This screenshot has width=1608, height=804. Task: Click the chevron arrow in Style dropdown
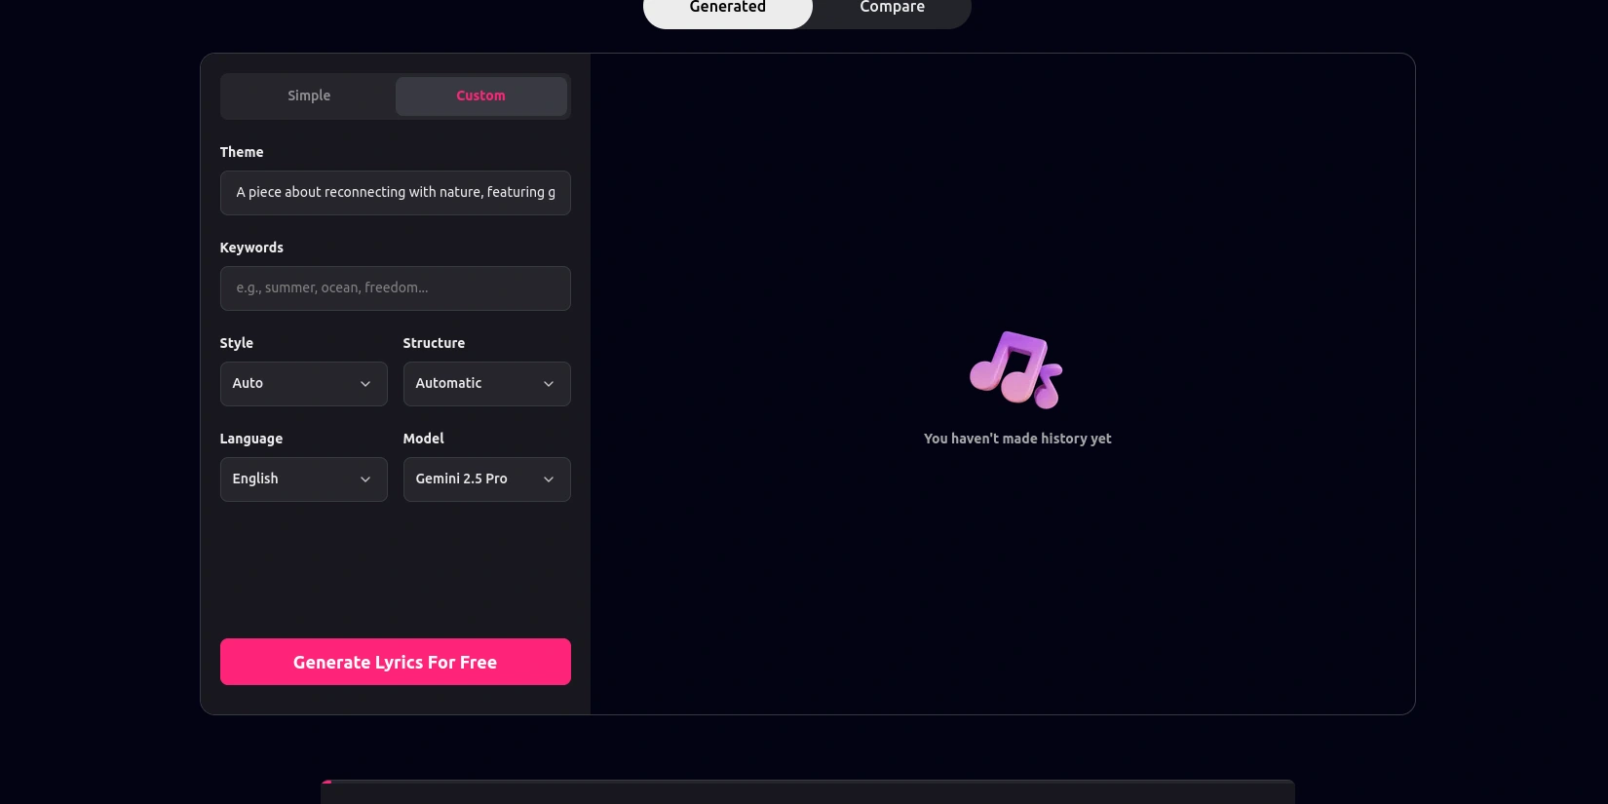pyautogui.click(x=365, y=384)
